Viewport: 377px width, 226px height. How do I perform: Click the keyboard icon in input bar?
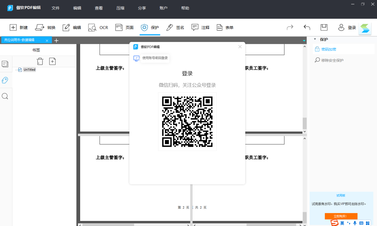pyautogui.click(x=361, y=223)
